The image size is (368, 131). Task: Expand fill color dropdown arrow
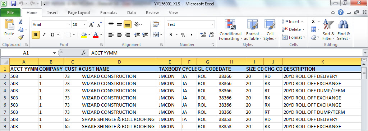[89, 35]
